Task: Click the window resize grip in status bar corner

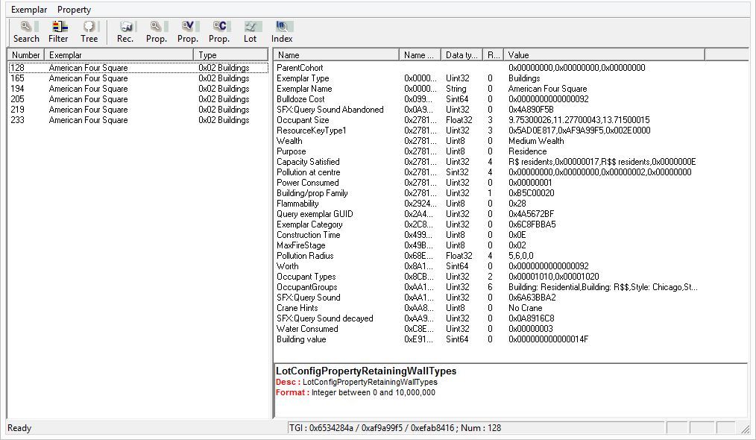Action: (746, 428)
